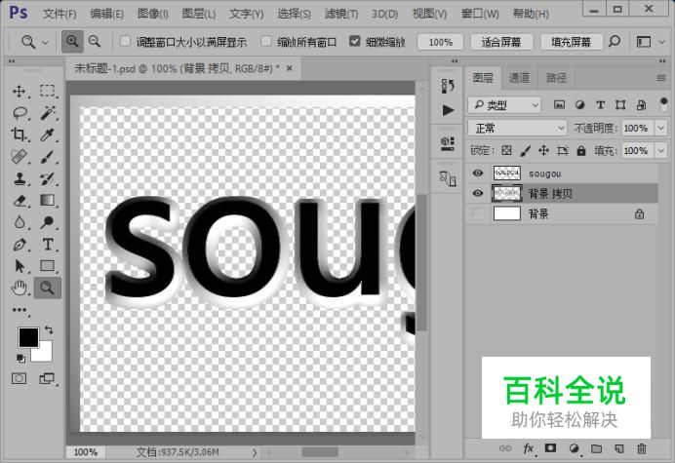Screen dimensions: 675x463
Task: Open the 类型 layer filter dropdown
Action: click(x=504, y=104)
